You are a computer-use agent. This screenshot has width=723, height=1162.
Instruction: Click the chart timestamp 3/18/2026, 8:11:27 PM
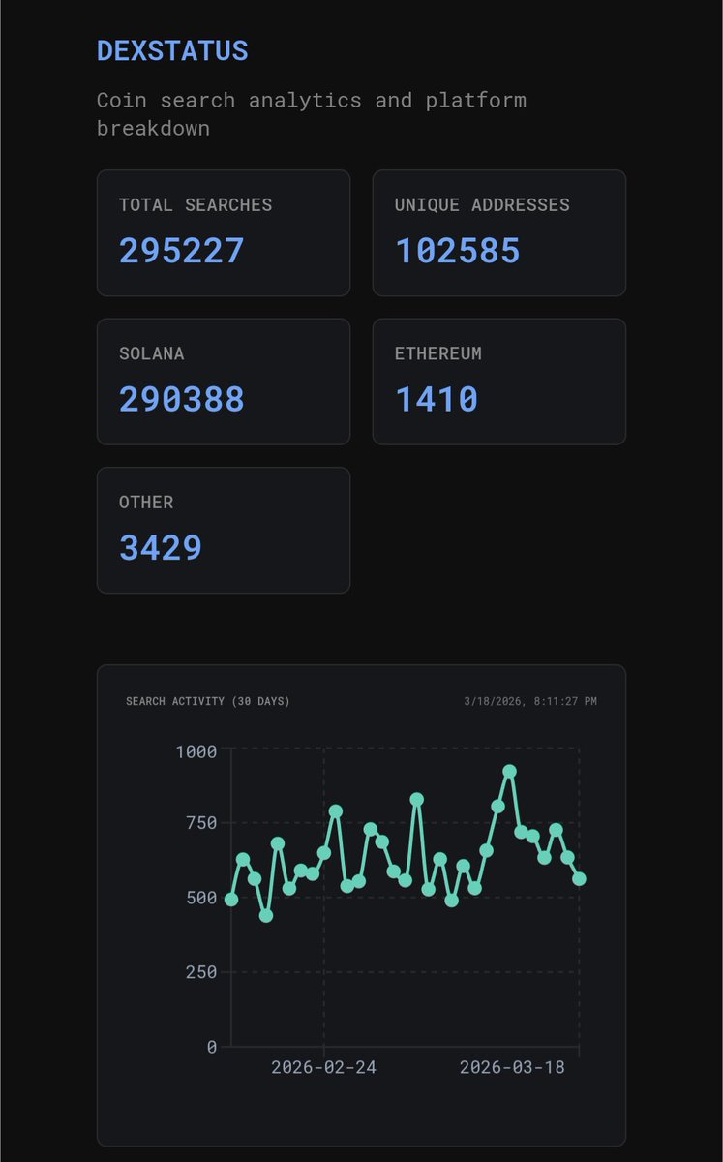[x=530, y=701]
